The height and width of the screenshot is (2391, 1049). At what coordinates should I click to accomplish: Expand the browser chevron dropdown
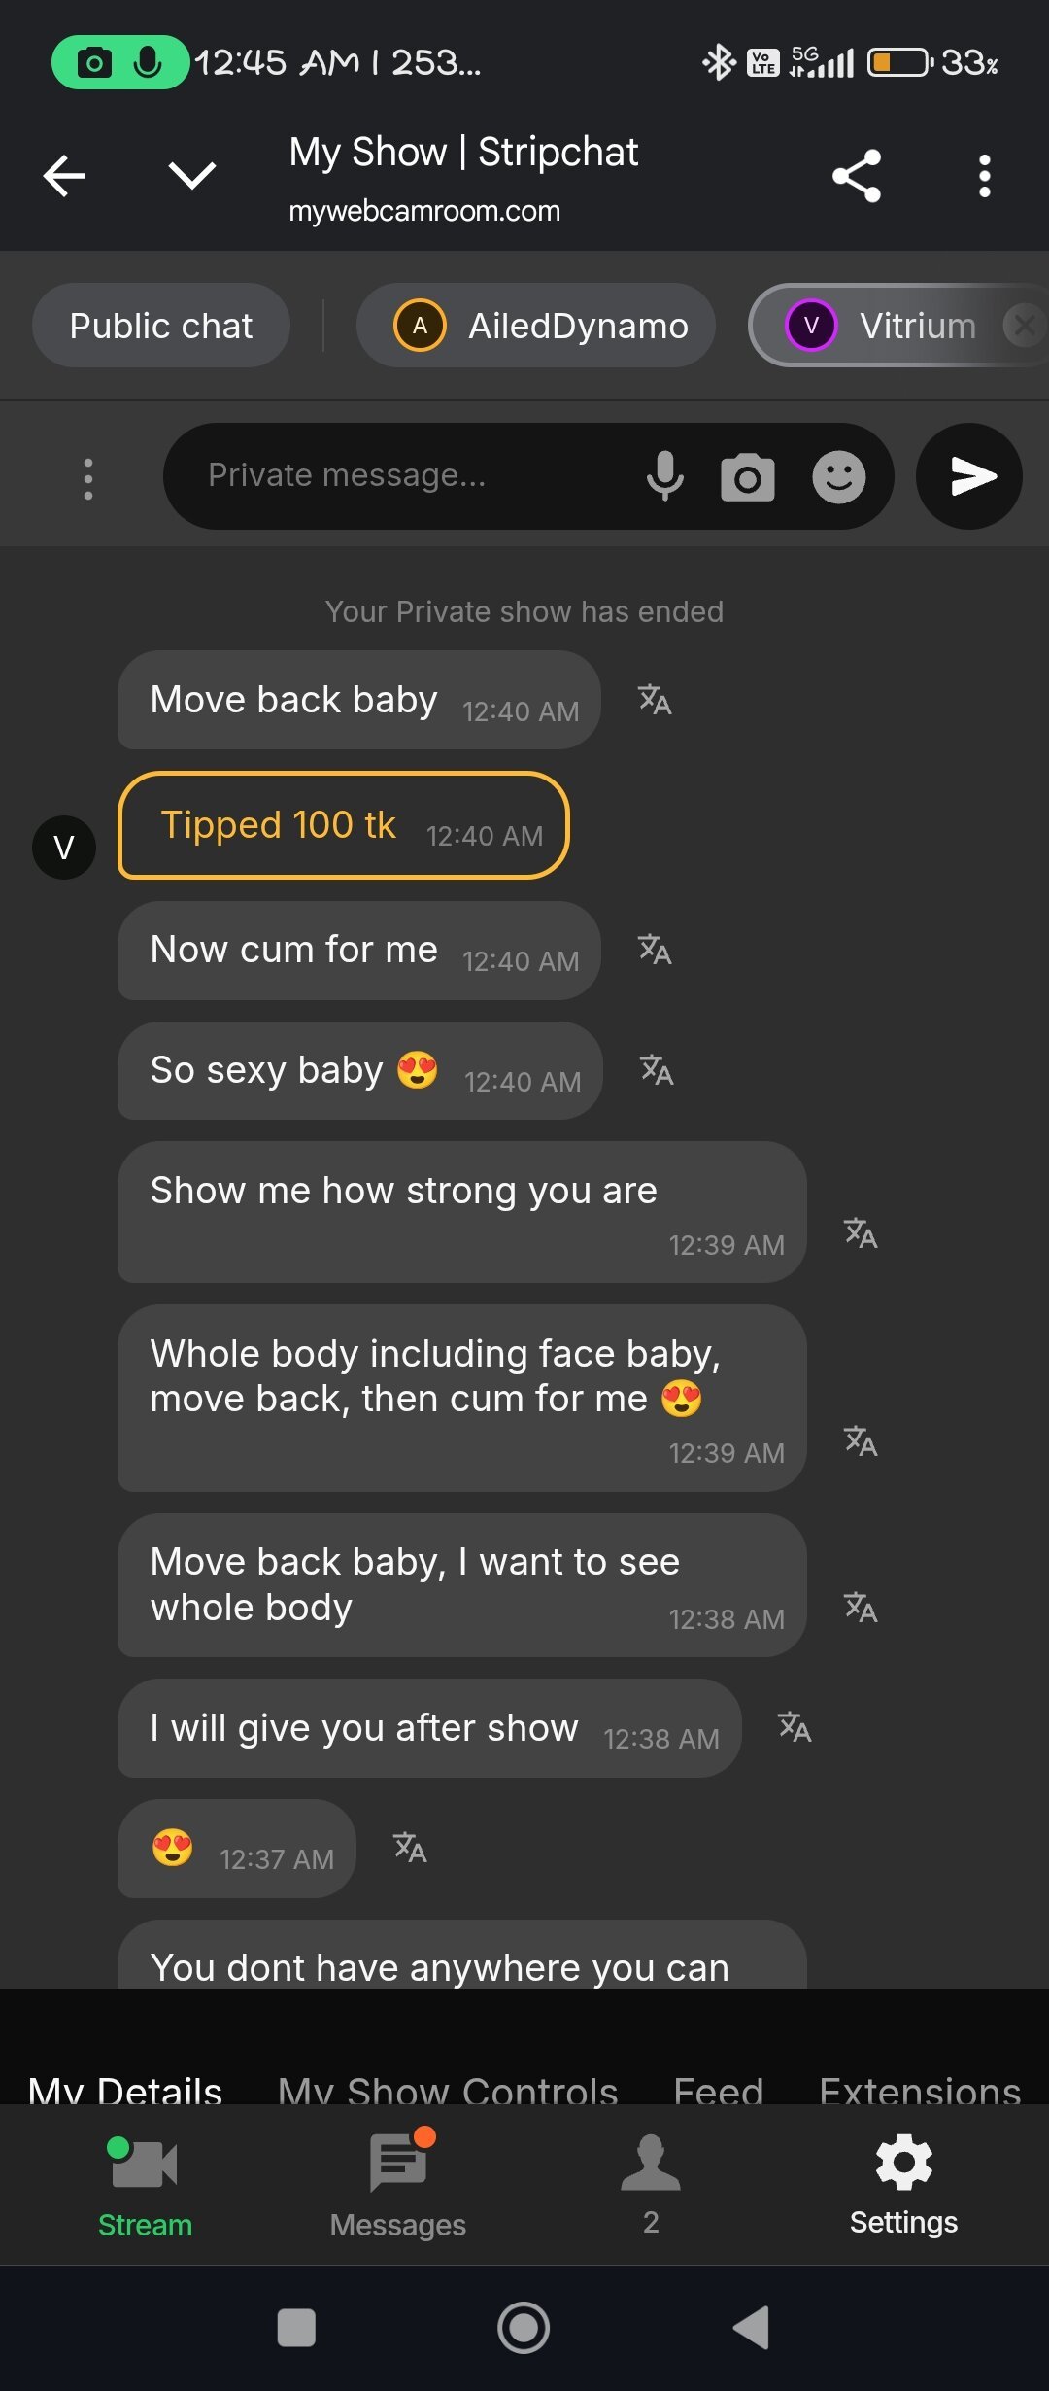[x=192, y=176]
